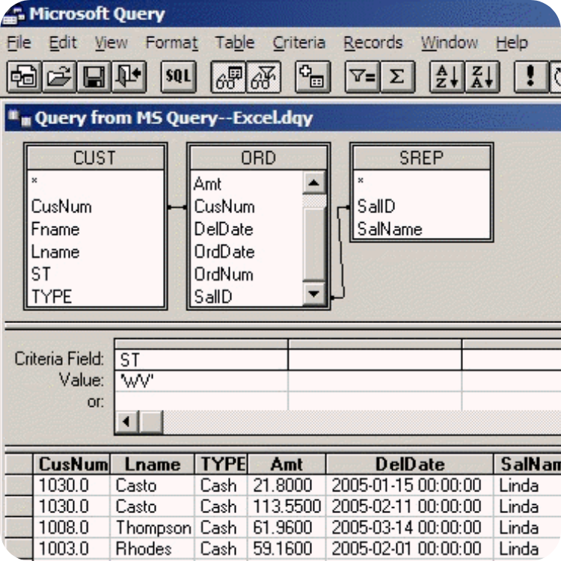561x561 pixels.
Task: Click the criteria pane scrollbar thumb
Action: (151, 422)
